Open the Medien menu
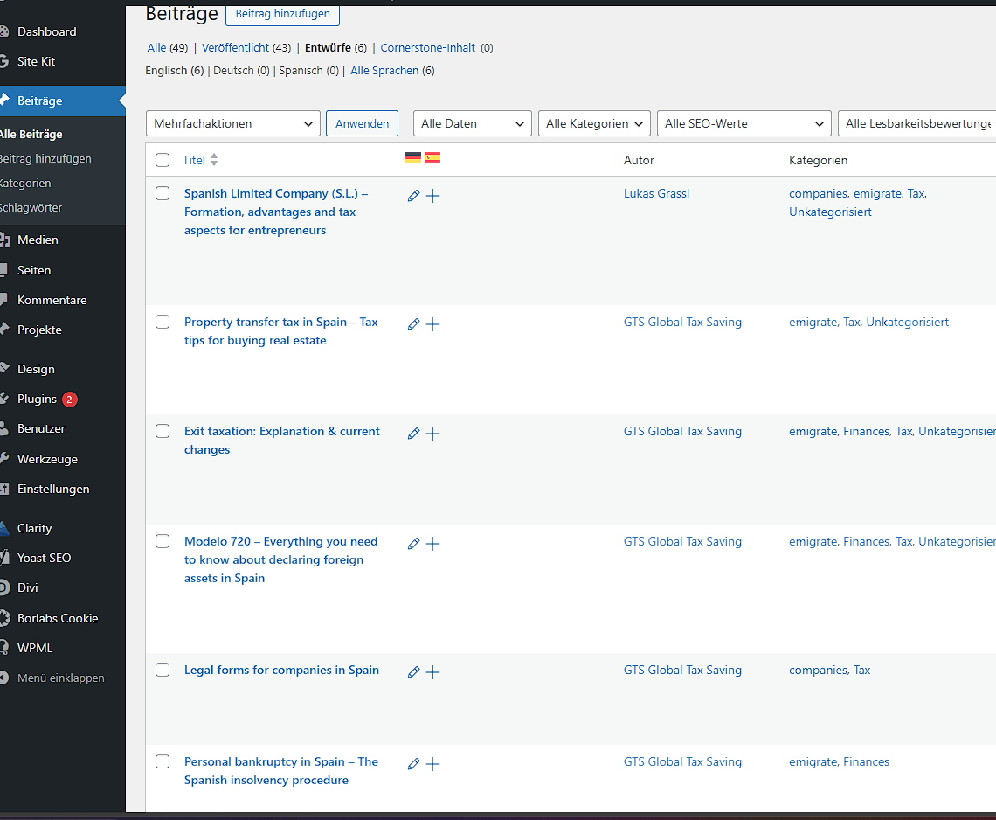Screen dimensions: 996x820 pyautogui.click(x=38, y=240)
